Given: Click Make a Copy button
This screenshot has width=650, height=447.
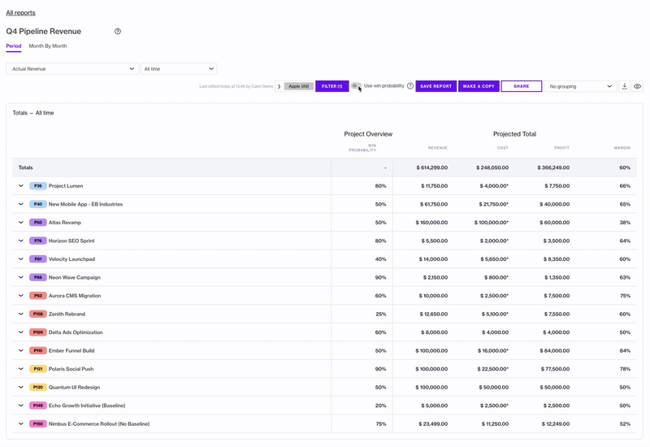Looking at the screenshot, I should 479,86.
